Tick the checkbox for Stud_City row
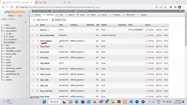The height and width of the screenshot is (105, 187). click(x=33, y=85)
